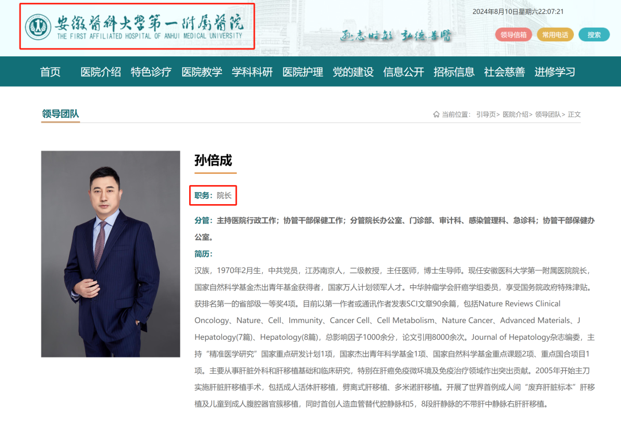Open the 党的建设 menu
Image resolution: width=621 pixels, height=426 pixels.
click(x=353, y=72)
